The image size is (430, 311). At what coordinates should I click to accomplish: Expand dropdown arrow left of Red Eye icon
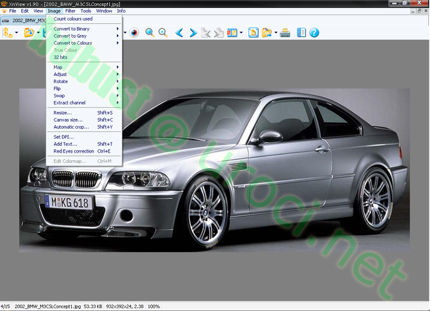click(125, 32)
